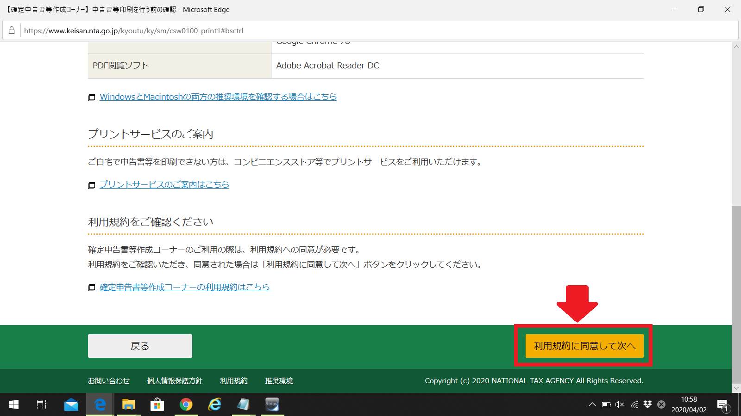The width and height of the screenshot is (741, 416).
Task: Launch the Mail app from the taskbar
Action: point(70,404)
